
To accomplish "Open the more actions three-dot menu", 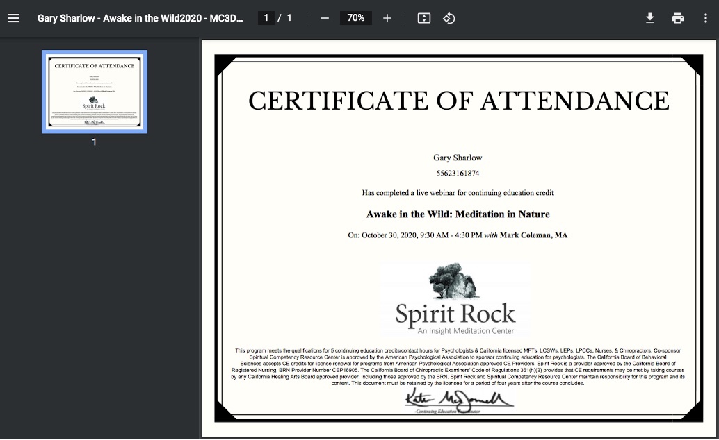I will [705, 18].
